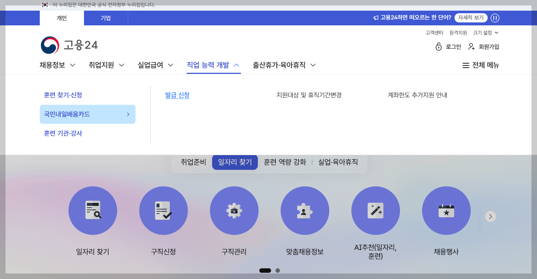Click the 맞춤채용정보 puzzle icon
537x279 pixels.
tap(305, 211)
